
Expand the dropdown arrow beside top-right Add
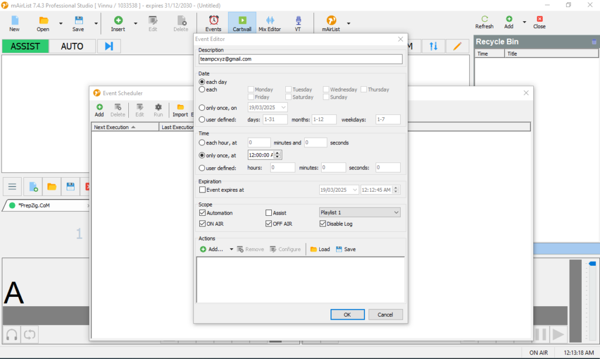pos(524,22)
